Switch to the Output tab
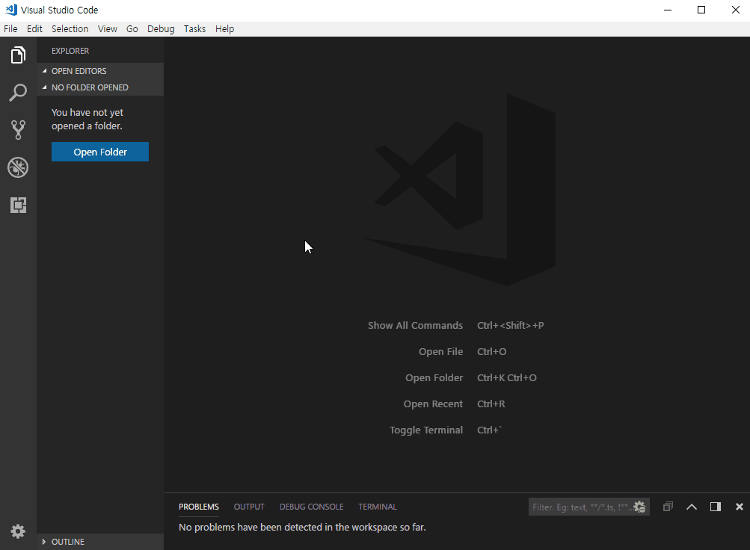Image resolution: width=750 pixels, height=550 pixels. (249, 507)
